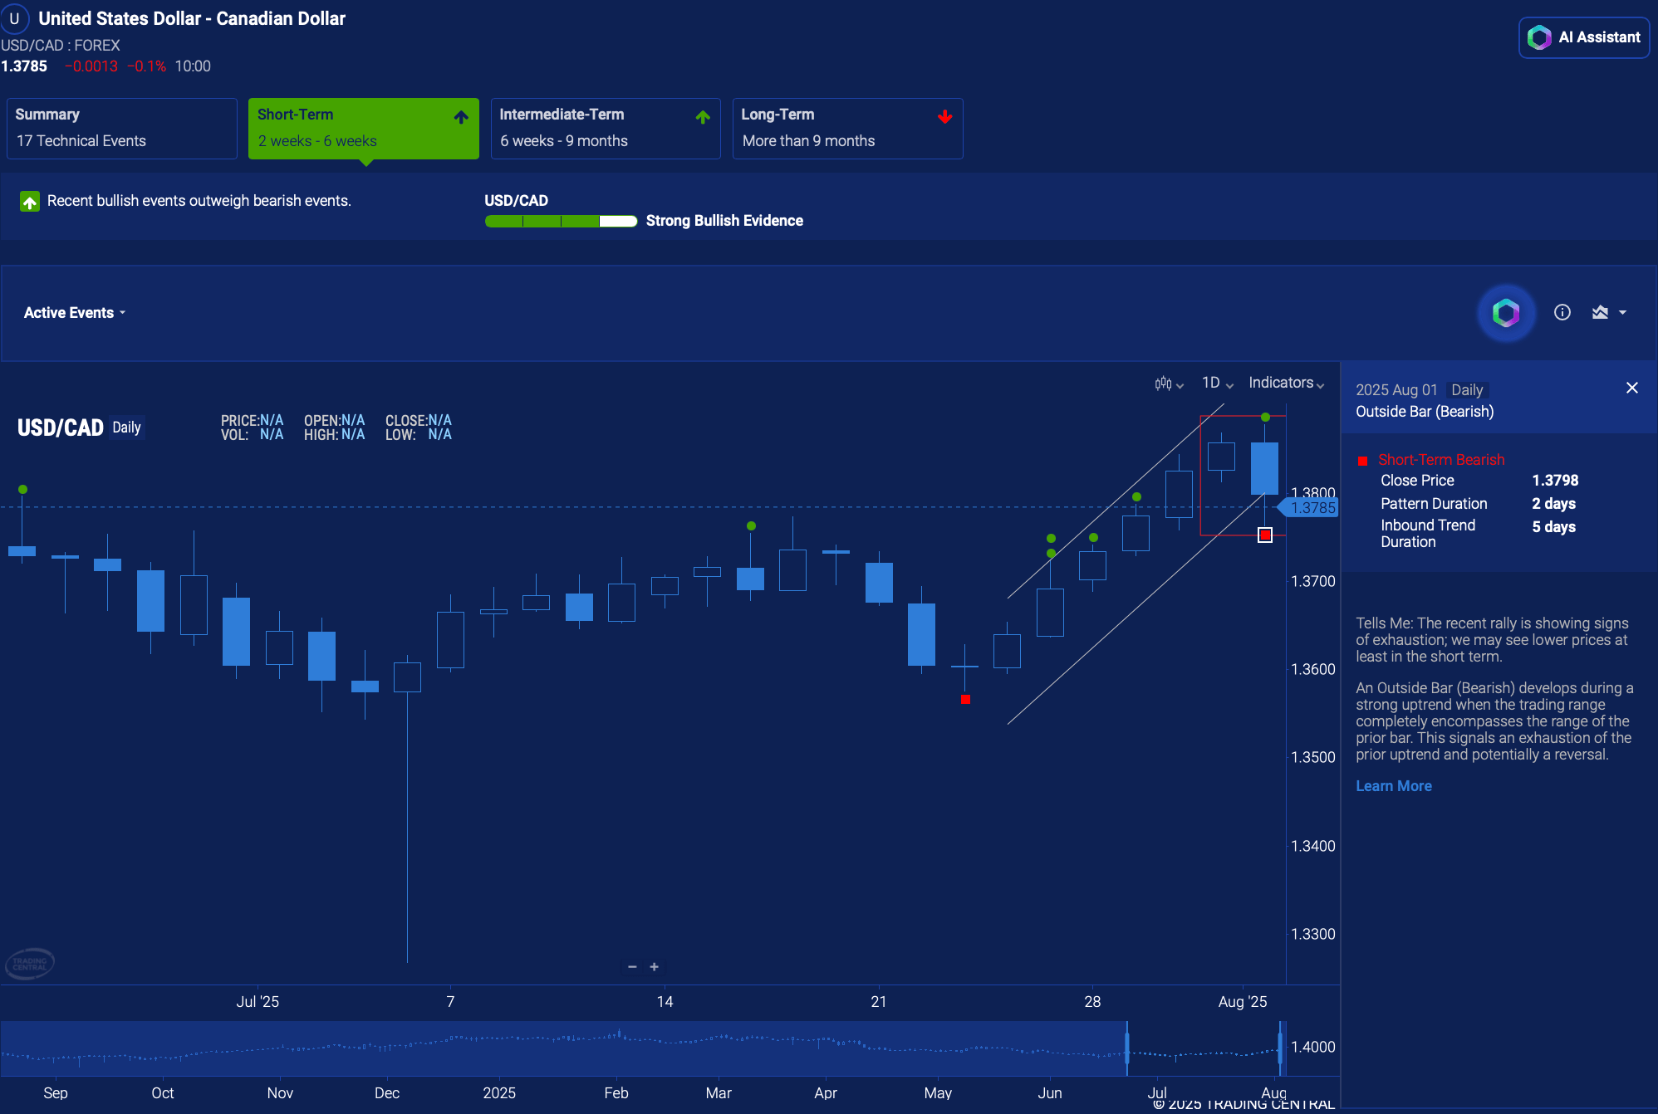This screenshot has height=1114, width=1658.
Task: Click the Daily tag in the event panel
Action: click(x=1467, y=390)
